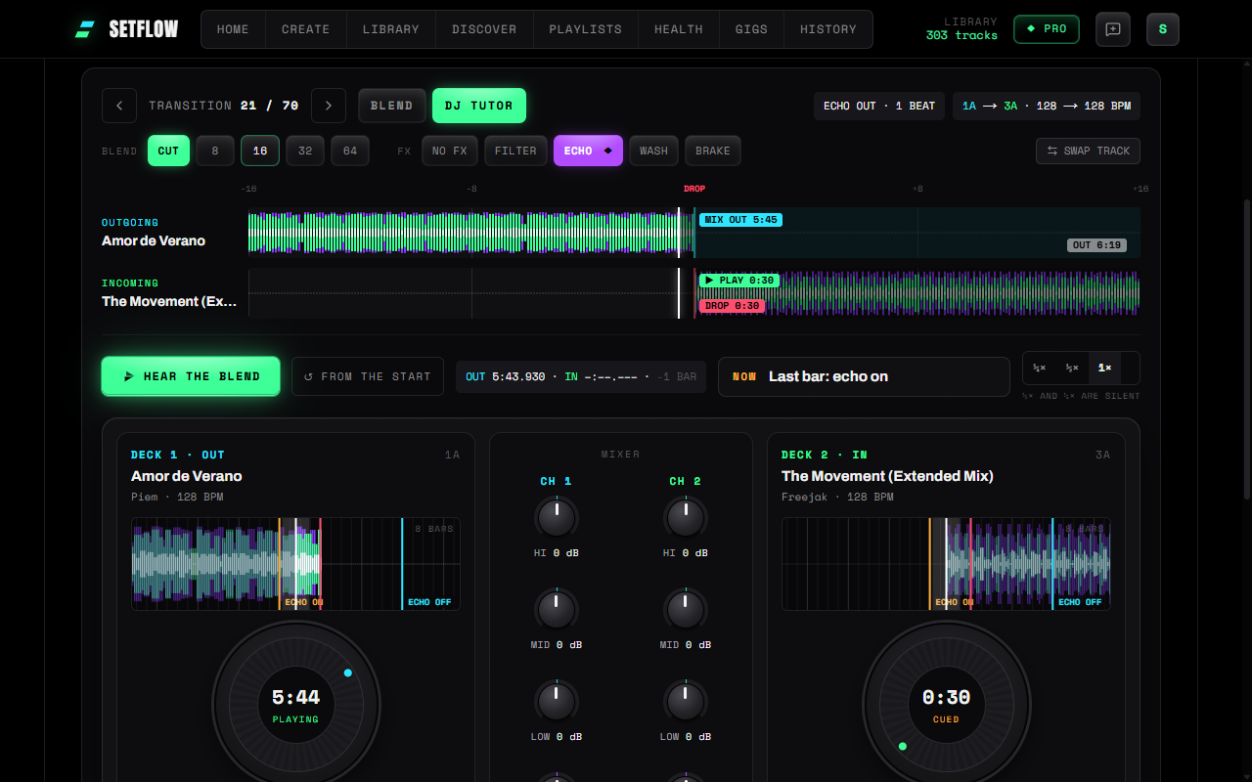Click the add-to-set icon beside PRO
Screen dimensions: 1252x782
coord(1113,29)
